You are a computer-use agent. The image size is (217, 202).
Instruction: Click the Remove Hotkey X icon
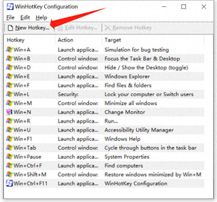(108, 28)
